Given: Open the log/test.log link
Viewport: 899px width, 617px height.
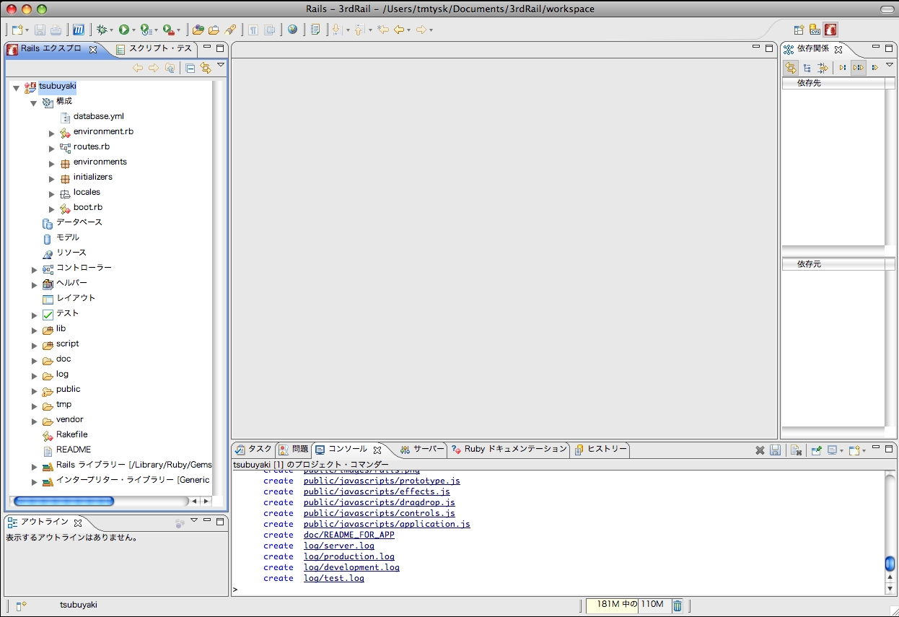Looking at the screenshot, I should (x=334, y=578).
